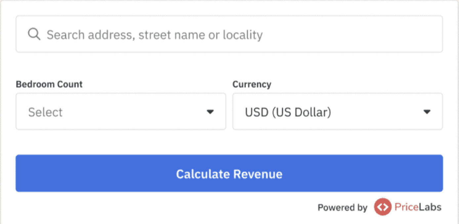Viewport: 459px width, 224px height.
Task: Click the PriceLabs red logo icon
Action: pyautogui.click(x=383, y=207)
